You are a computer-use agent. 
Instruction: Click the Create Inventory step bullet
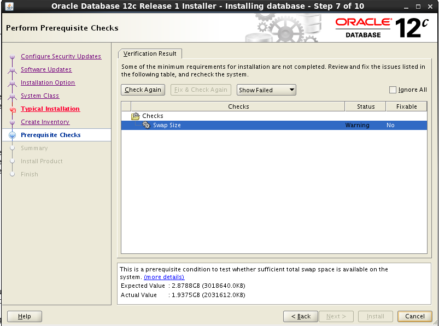pos(13,122)
